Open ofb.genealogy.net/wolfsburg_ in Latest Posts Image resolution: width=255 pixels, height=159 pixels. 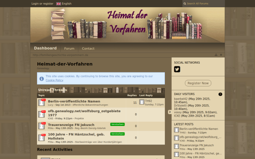point(200,137)
